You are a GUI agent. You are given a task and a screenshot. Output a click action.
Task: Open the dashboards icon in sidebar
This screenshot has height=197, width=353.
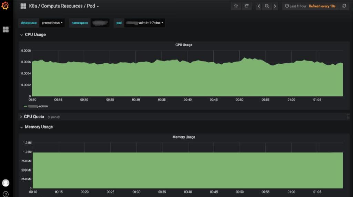pyautogui.click(x=6, y=30)
